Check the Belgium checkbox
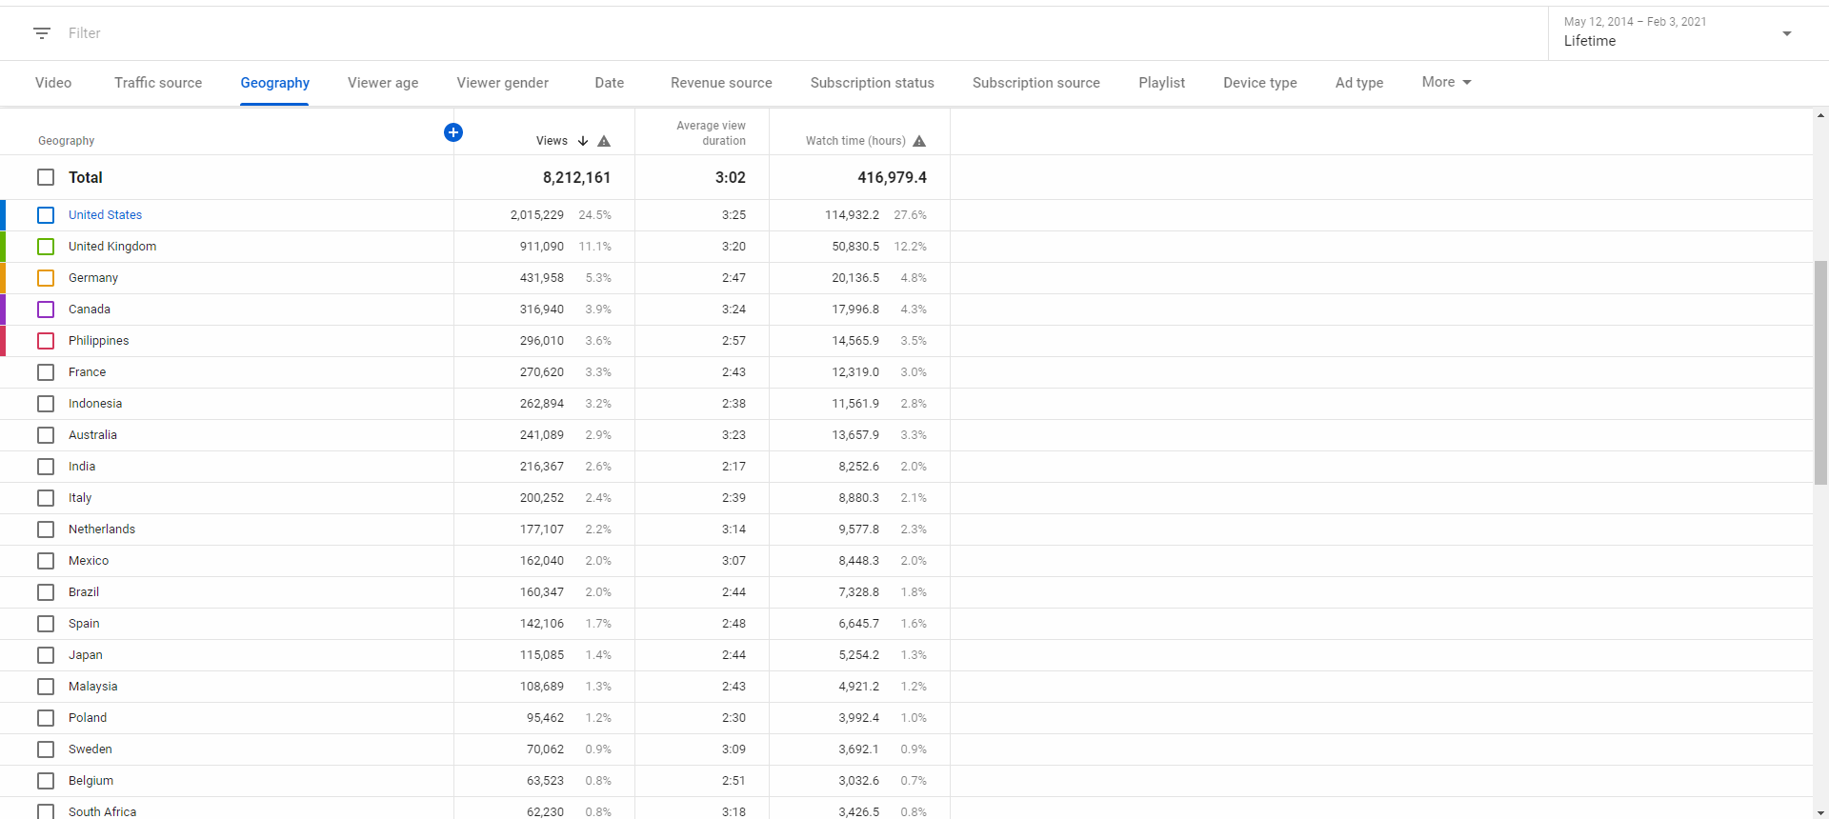This screenshot has height=819, width=1829. tap(46, 781)
